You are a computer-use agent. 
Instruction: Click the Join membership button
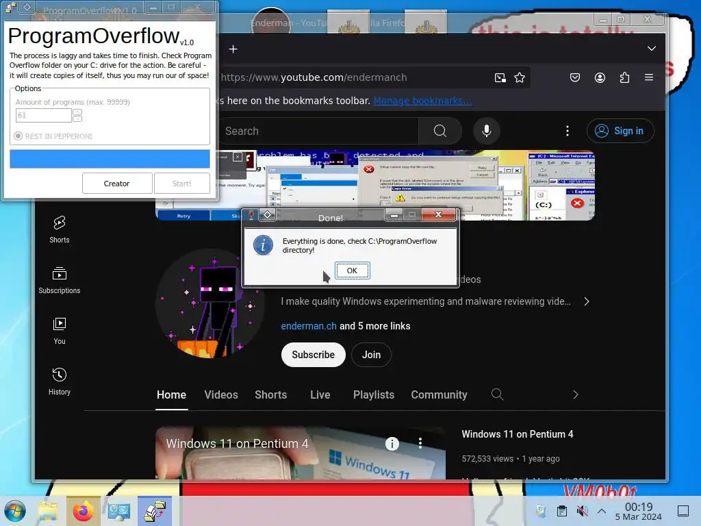[372, 355]
